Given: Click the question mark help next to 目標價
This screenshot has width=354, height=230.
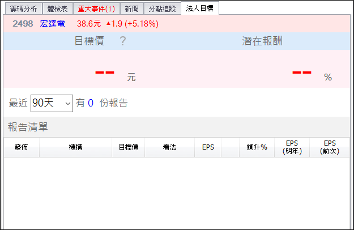Looking at the screenshot, I should pyautogui.click(x=123, y=41).
